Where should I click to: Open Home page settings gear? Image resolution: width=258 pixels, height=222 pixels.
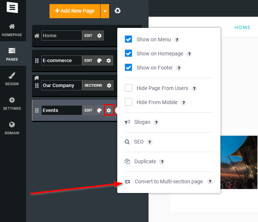click(99, 35)
